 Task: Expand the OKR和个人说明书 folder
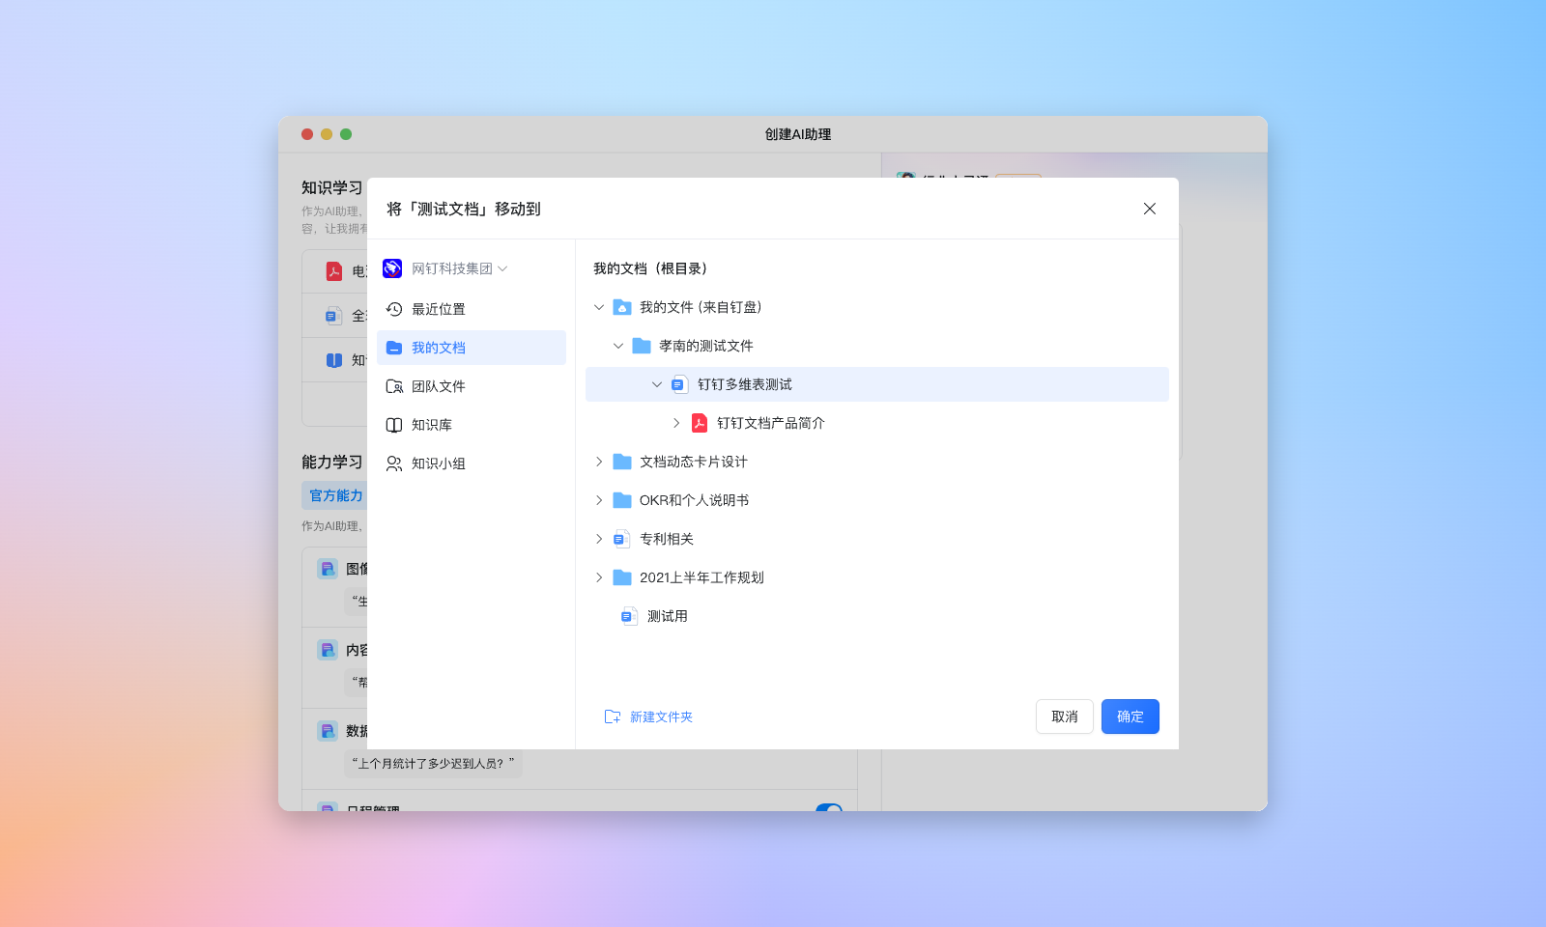pos(599,500)
